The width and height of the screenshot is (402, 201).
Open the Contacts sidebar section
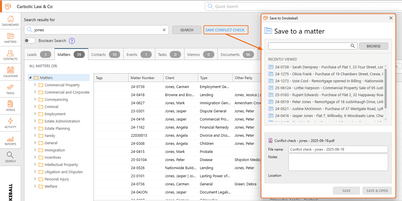[x=10, y=55]
